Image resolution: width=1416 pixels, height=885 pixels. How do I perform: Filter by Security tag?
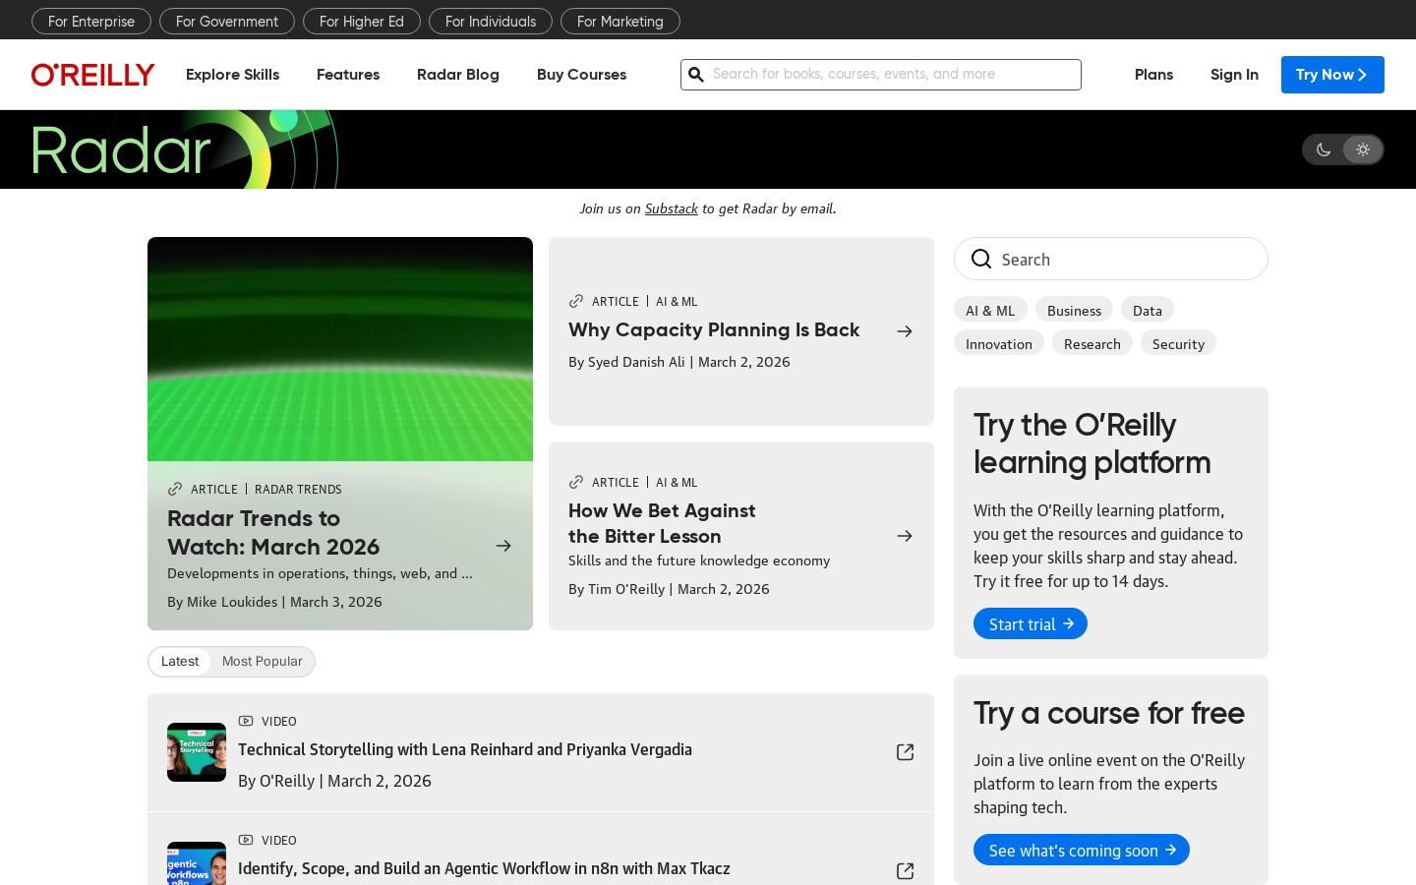[x=1178, y=343]
